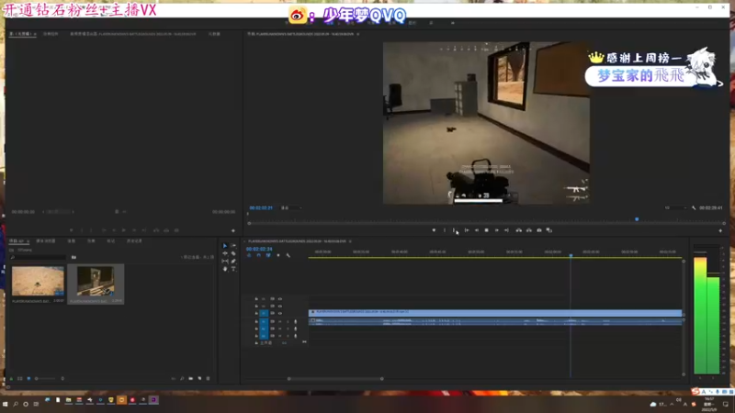Viewport: 735px width, 413px height.
Task: Click the New Item icon in the Project panel
Action: (x=199, y=378)
